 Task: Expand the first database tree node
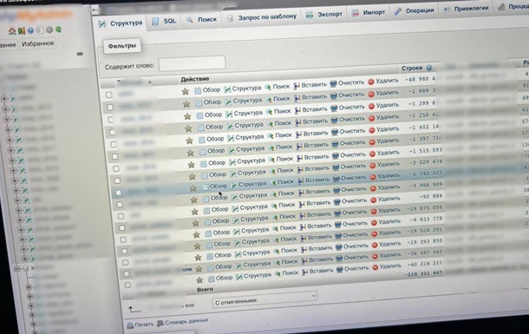3,98
